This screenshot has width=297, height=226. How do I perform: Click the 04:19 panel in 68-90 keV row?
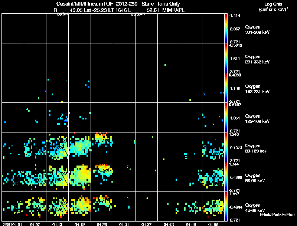(x=79, y=177)
